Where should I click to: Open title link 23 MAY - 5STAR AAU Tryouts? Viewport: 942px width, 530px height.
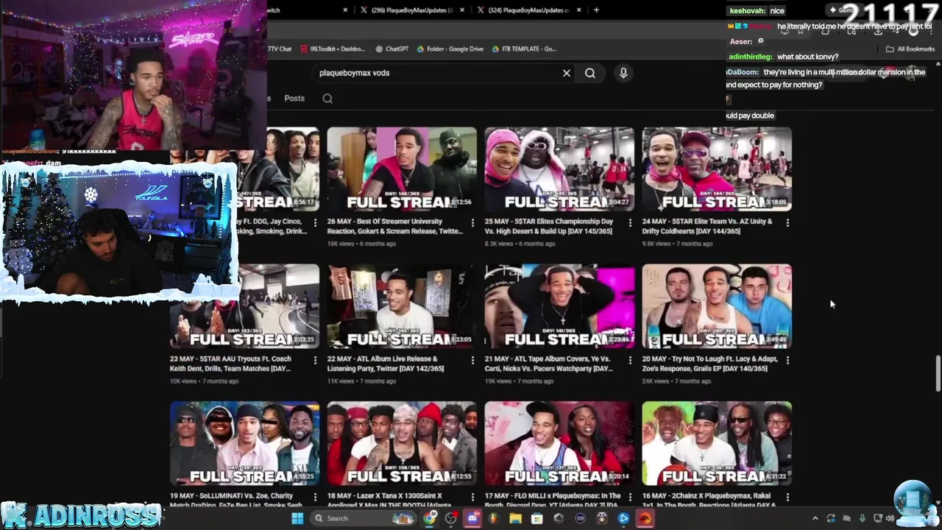coord(231,364)
